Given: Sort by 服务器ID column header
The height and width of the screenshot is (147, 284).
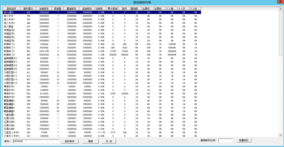Looking at the screenshot, I should point(28,8).
